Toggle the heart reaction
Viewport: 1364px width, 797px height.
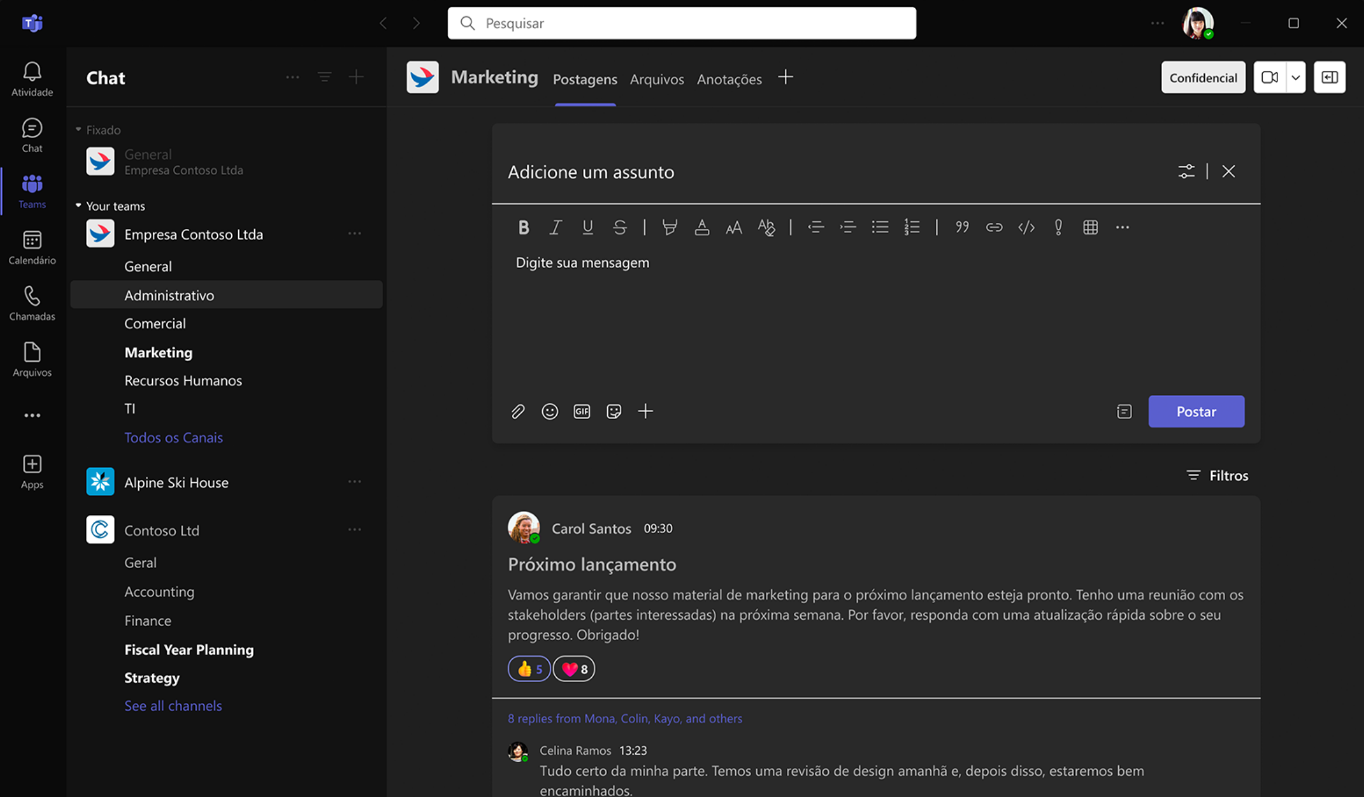pyautogui.click(x=574, y=669)
